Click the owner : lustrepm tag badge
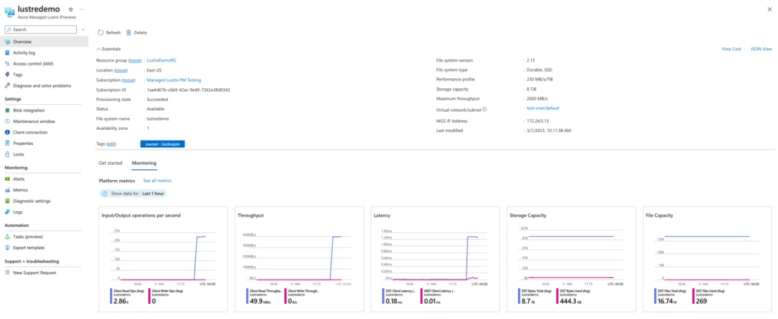Viewport: 778px width, 319px height. (163, 144)
